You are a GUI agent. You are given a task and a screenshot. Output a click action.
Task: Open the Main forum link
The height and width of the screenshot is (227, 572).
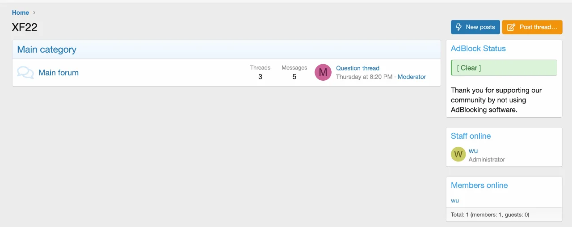(59, 73)
